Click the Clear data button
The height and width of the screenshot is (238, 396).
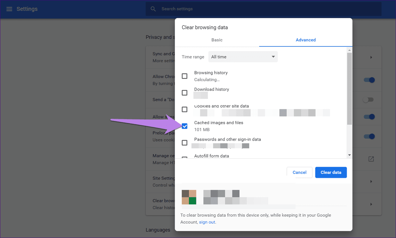[331, 172]
